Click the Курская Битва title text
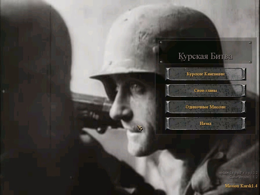Viewport: 260px width, 195px height. pyautogui.click(x=205, y=56)
